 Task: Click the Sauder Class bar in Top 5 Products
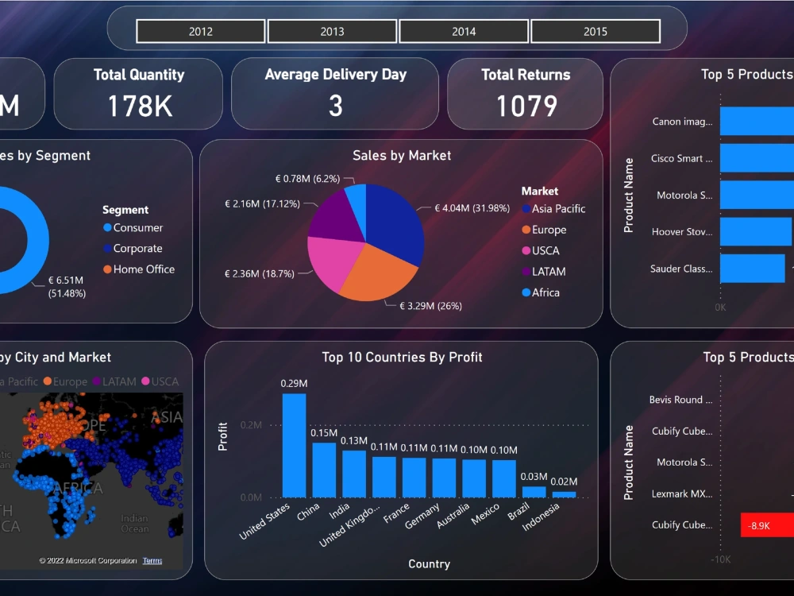click(753, 269)
